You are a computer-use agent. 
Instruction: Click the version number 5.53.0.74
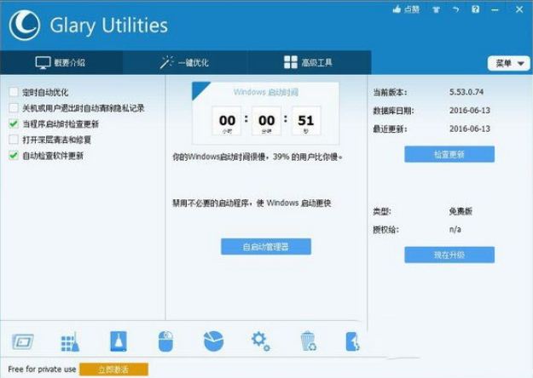pyautogui.click(x=466, y=92)
